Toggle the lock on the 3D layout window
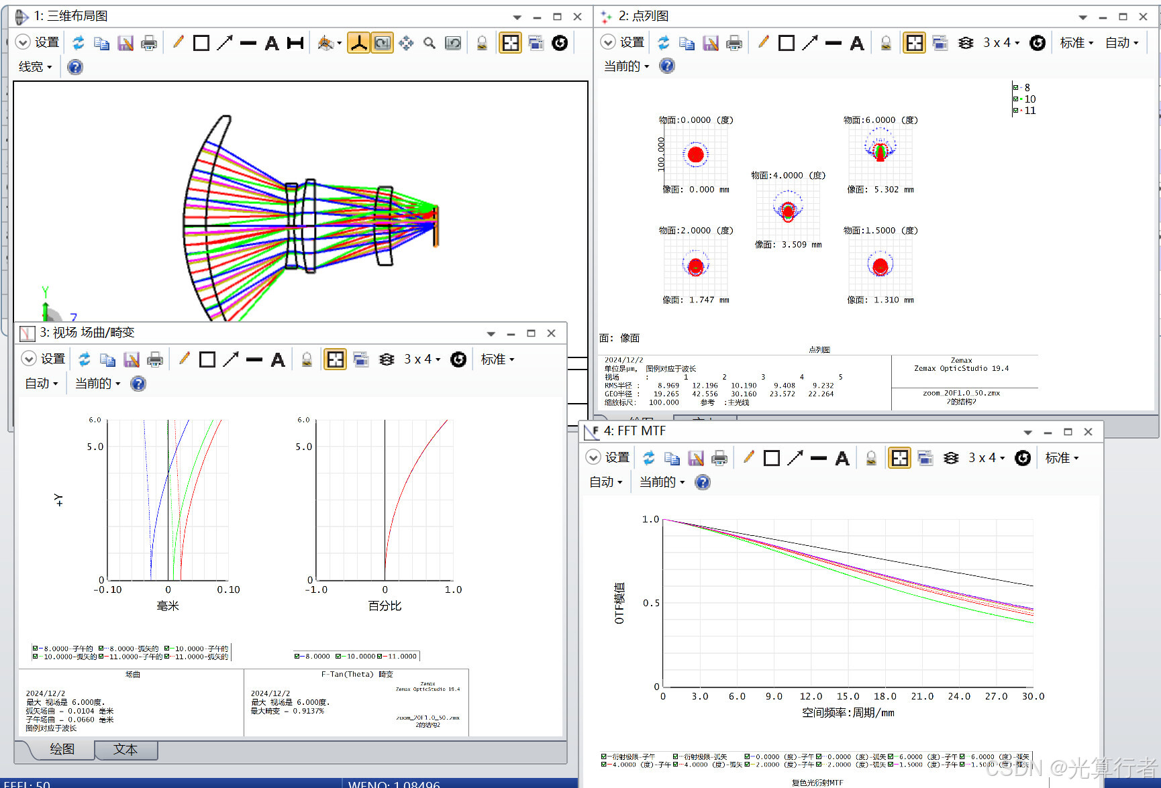The width and height of the screenshot is (1161, 788). (x=482, y=43)
